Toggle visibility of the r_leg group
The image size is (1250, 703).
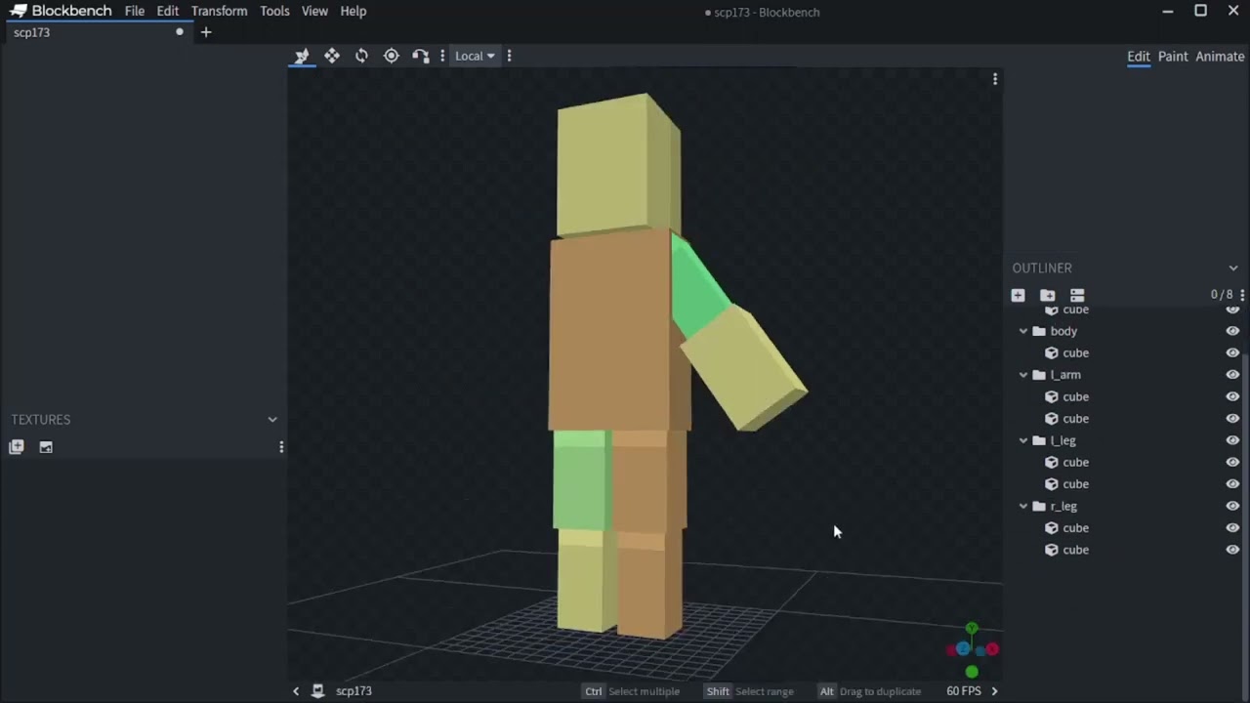pos(1232,506)
